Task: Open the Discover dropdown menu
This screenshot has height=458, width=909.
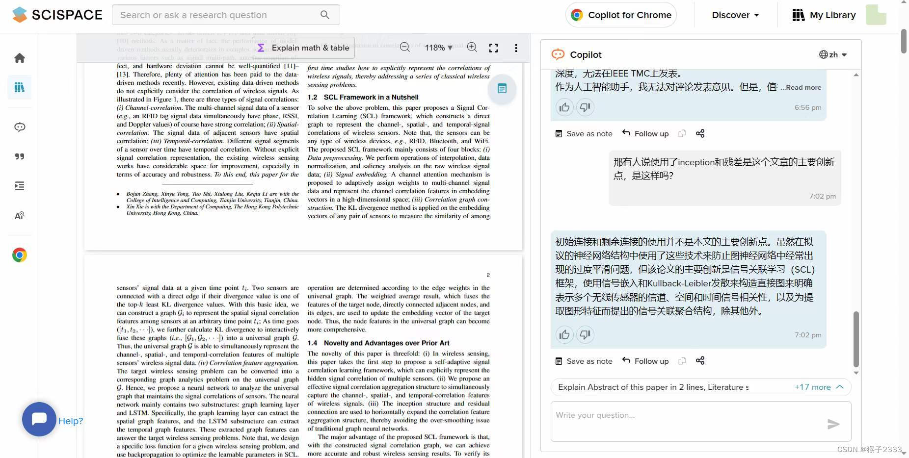Action: (x=736, y=15)
